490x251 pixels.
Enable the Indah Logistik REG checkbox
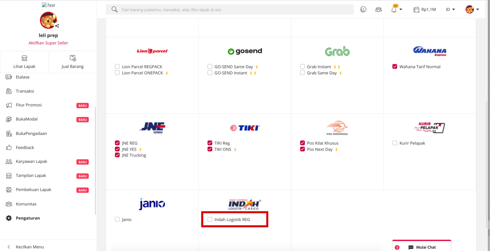pos(210,219)
